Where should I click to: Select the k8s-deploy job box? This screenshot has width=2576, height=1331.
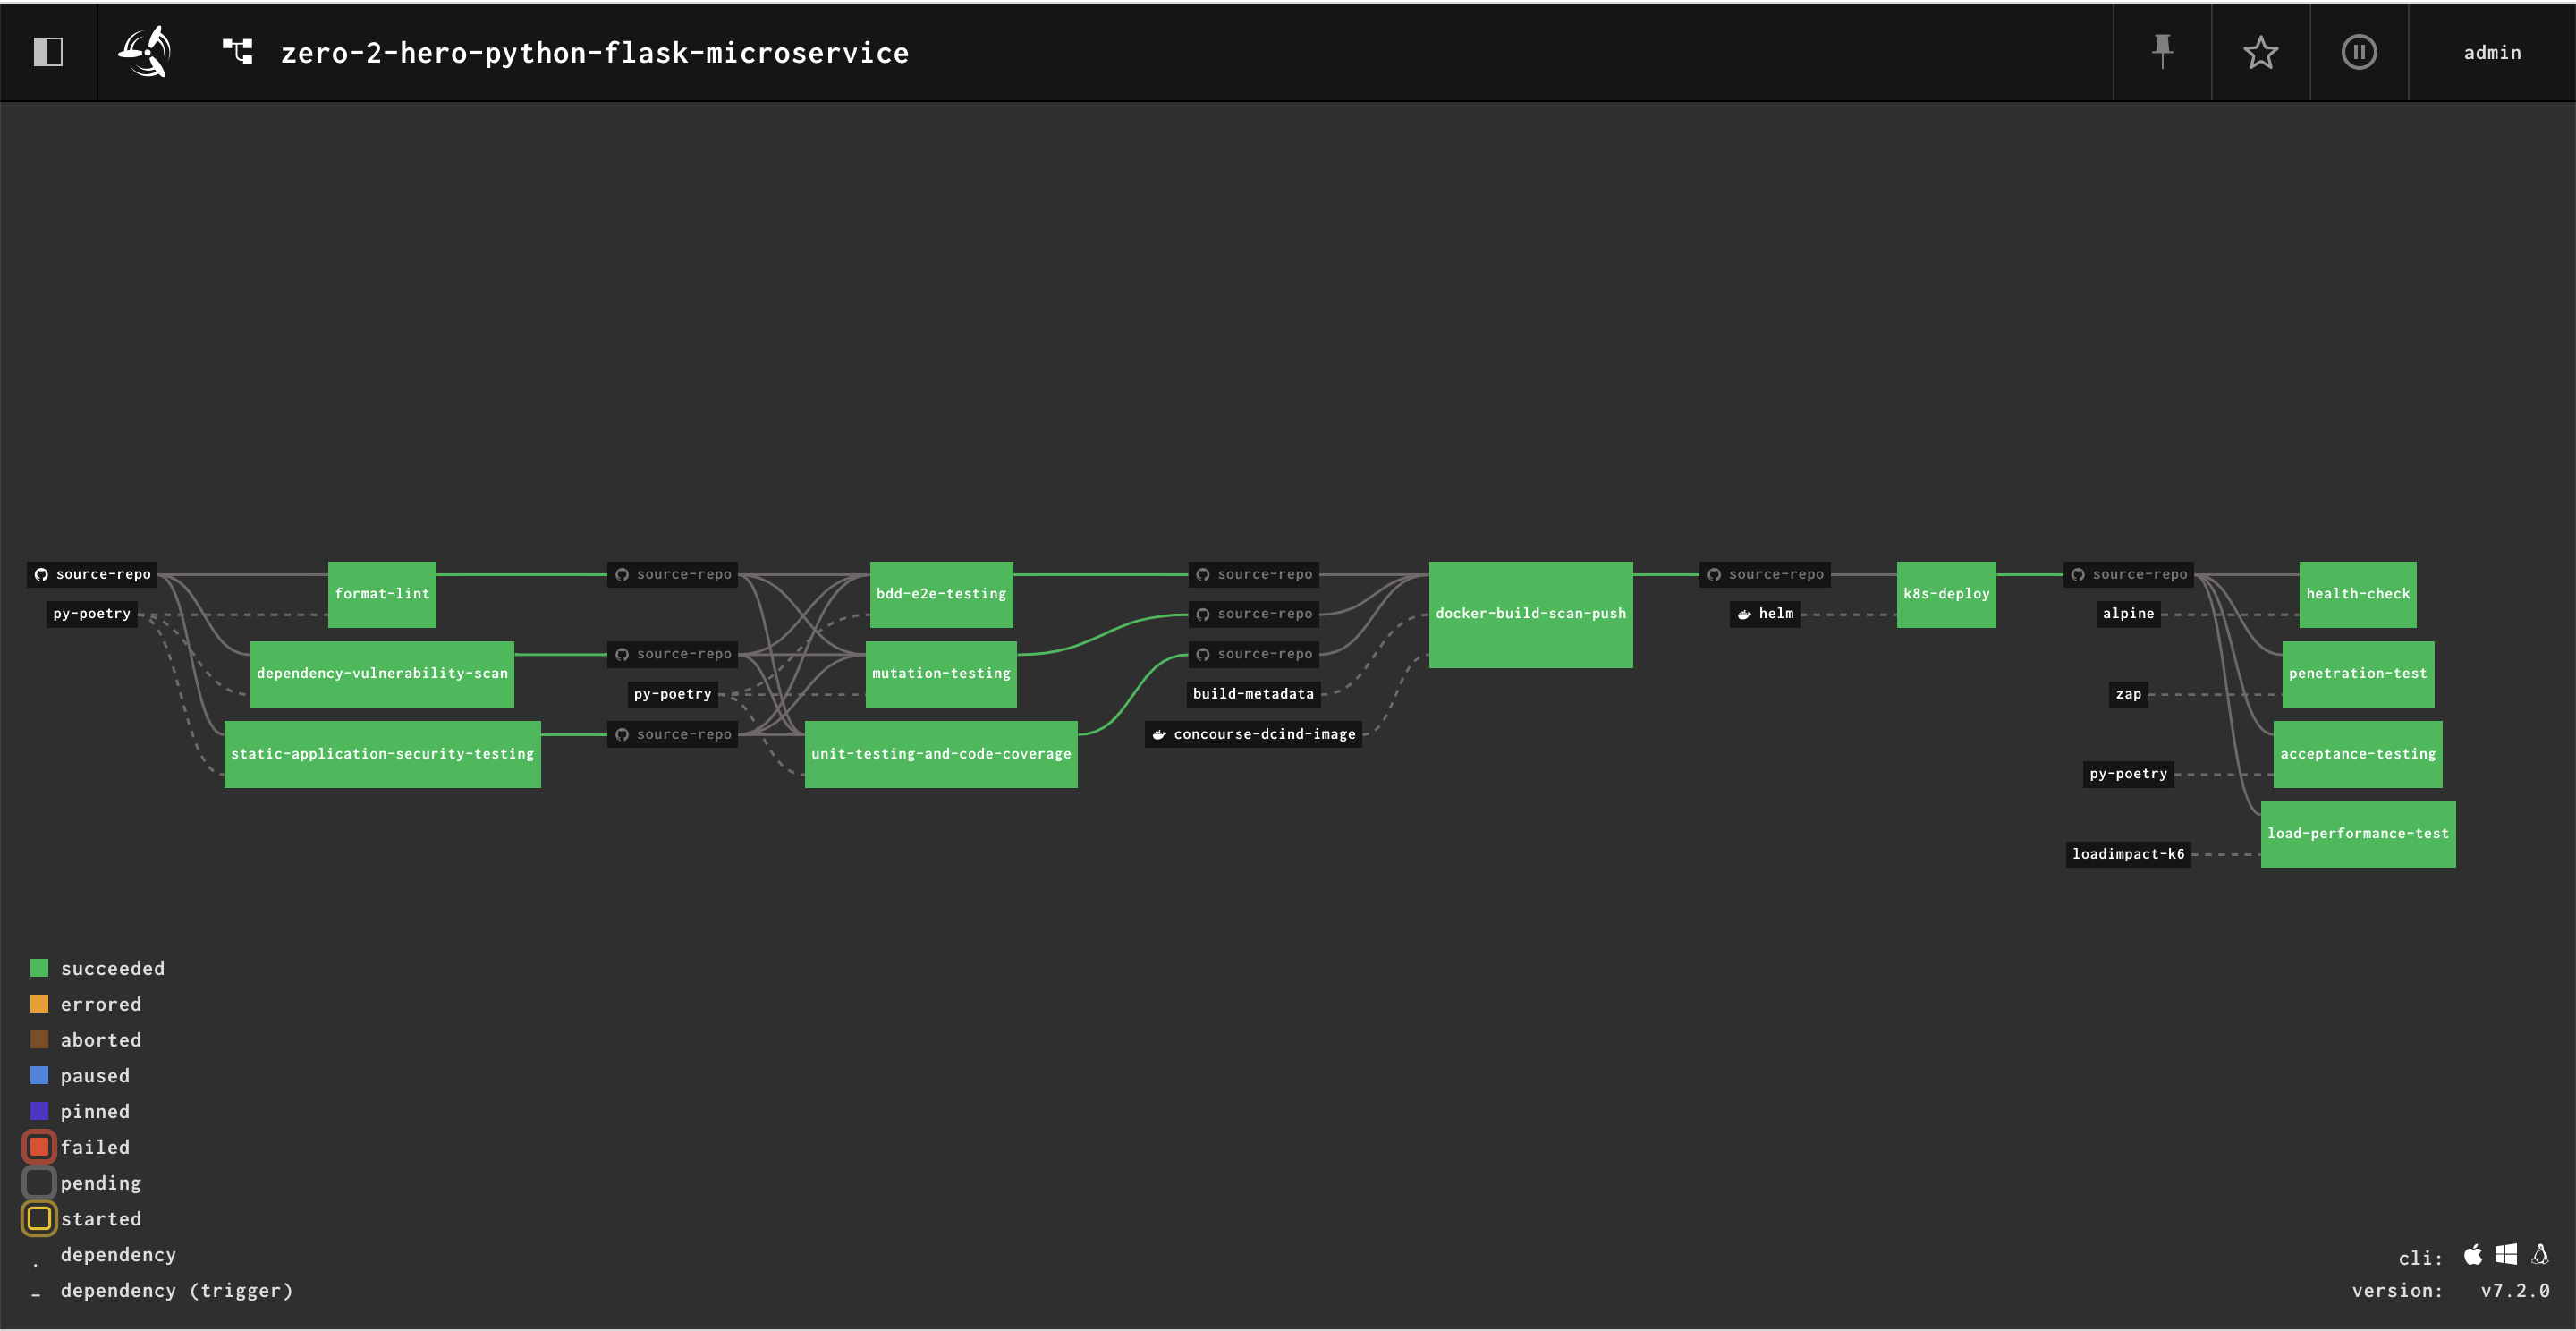[x=1945, y=594]
